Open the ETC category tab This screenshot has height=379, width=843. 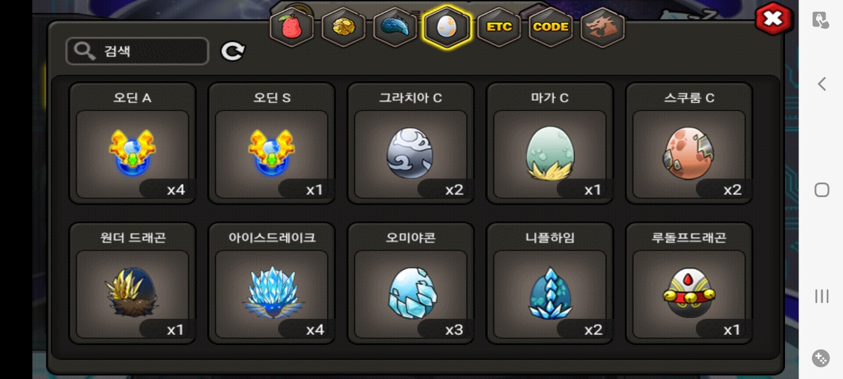click(499, 27)
